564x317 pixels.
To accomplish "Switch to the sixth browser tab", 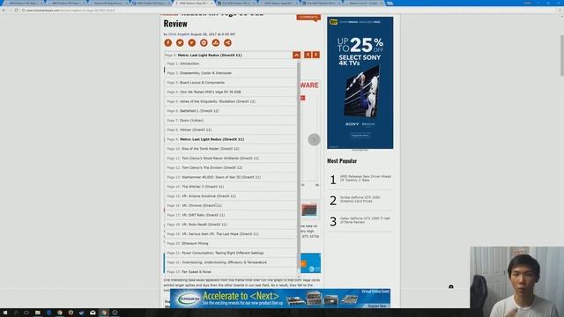I will [x=236, y=3].
